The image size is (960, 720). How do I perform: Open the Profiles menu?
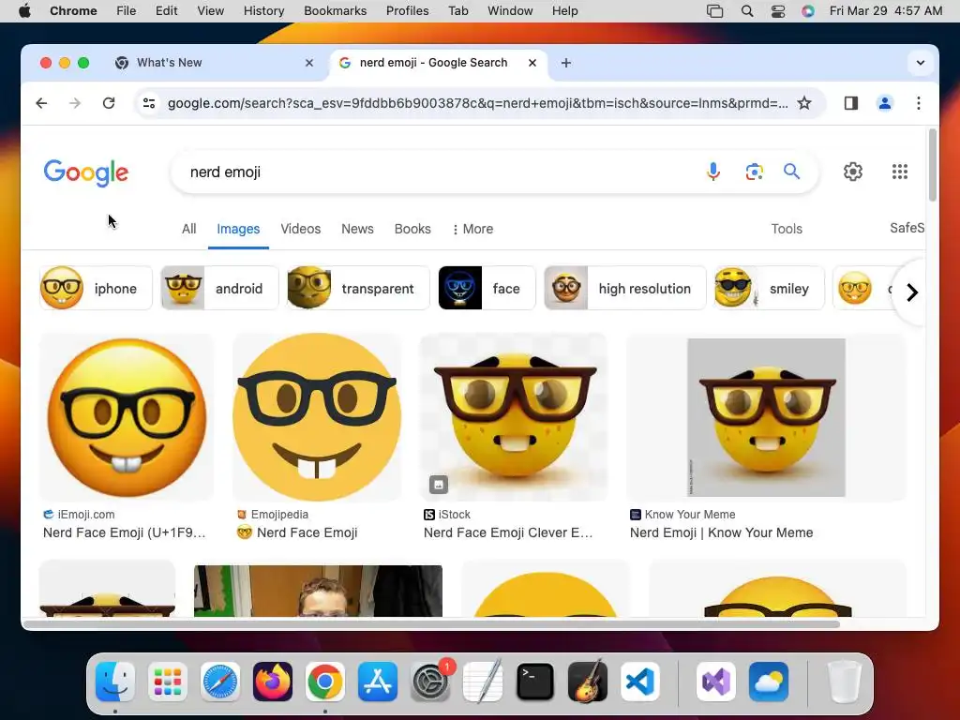tap(407, 11)
